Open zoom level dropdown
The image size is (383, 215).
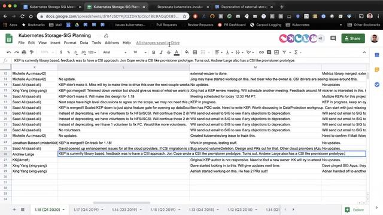pyautogui.click(x=47, y=52)
